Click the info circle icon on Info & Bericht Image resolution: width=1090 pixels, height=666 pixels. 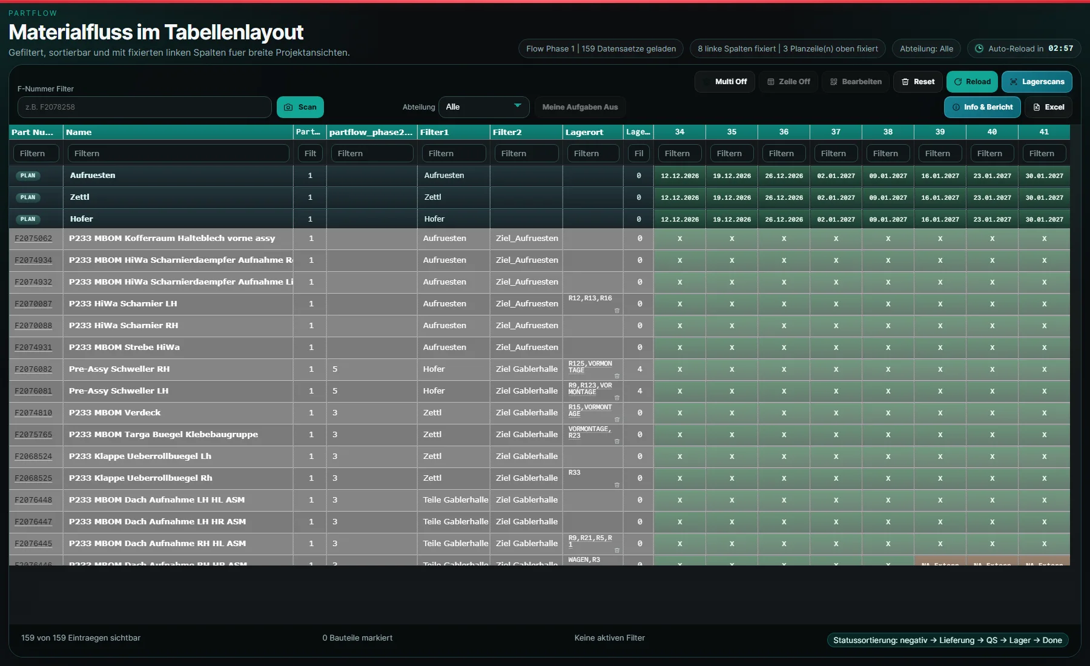pos(956,107)
